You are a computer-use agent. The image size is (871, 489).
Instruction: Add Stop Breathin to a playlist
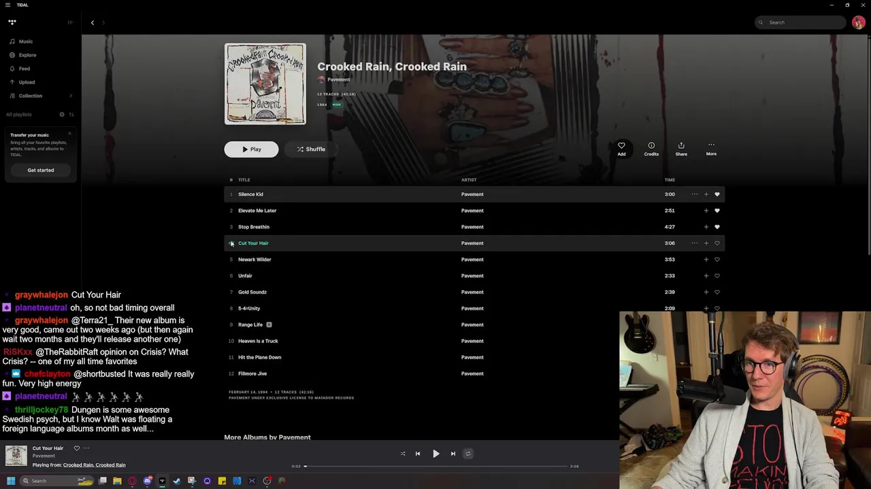click(x=706, y=227)
